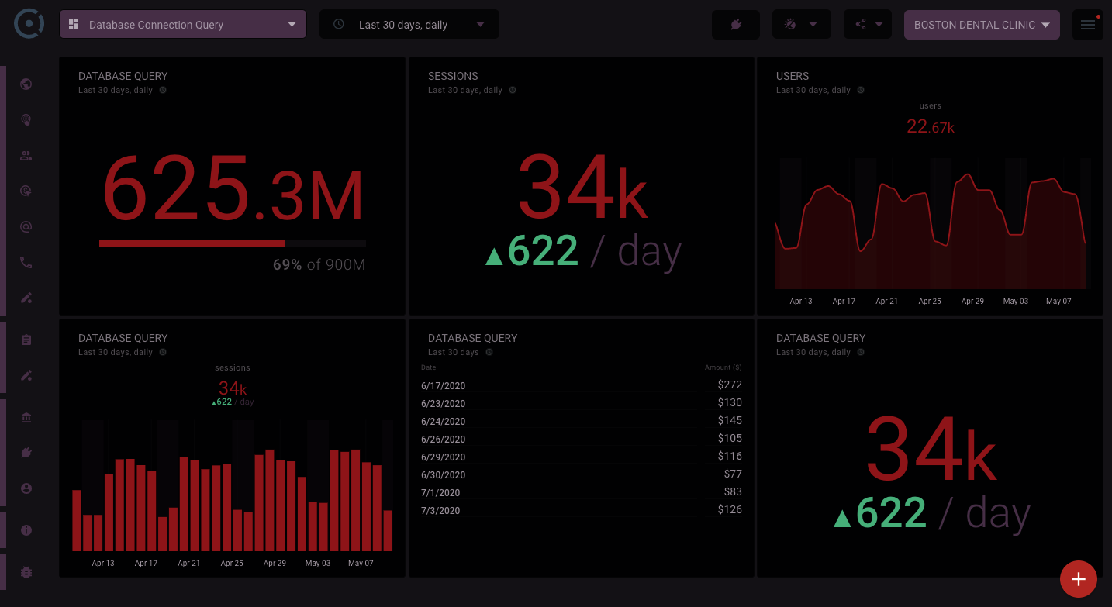The image size is (1112, 607).
Task: Click the red plus add widget button
Action: (1078, 579)
